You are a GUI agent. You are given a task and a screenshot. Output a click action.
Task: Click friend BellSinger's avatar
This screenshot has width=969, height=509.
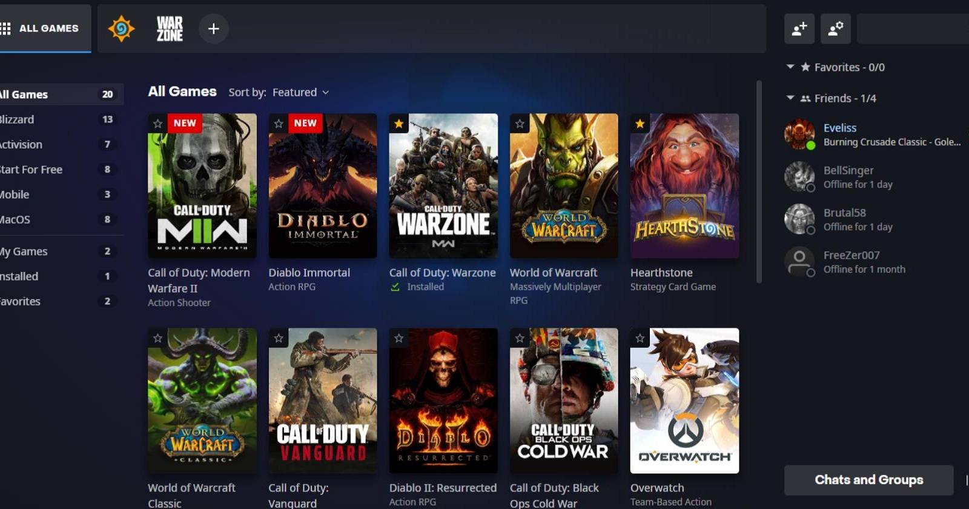[x=799, y=177]
